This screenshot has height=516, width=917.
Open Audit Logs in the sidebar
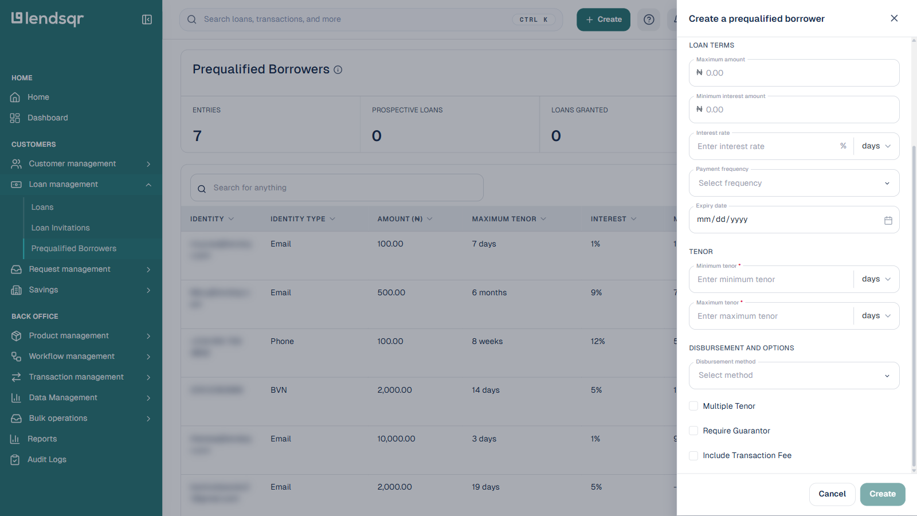pyautogui.click(x=47, y=460)
